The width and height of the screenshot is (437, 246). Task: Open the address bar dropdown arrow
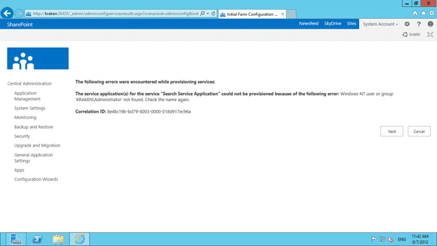pyautogui.click(x=208, y=14)
